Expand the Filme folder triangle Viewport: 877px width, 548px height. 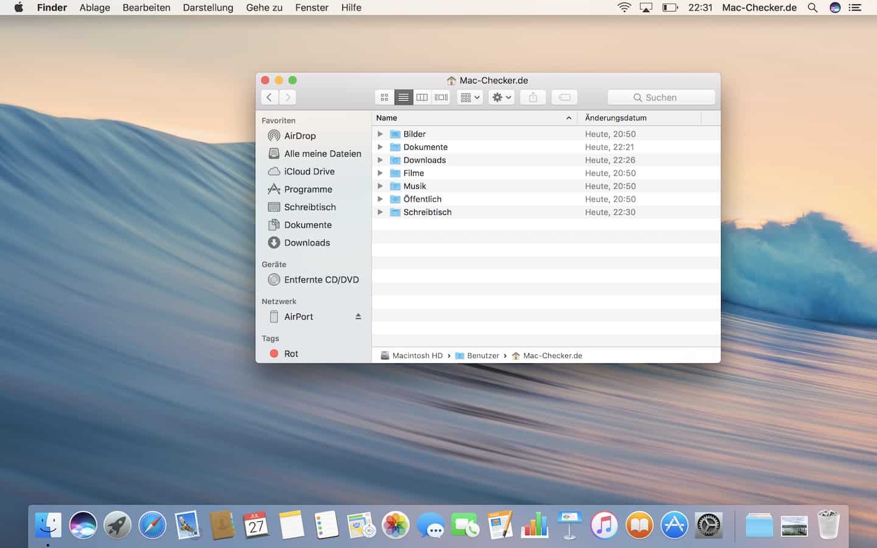(380, 173)
